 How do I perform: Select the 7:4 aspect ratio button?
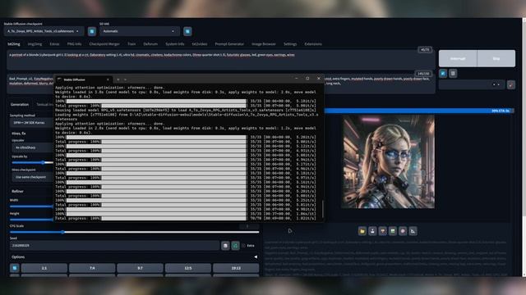point(92,268)
